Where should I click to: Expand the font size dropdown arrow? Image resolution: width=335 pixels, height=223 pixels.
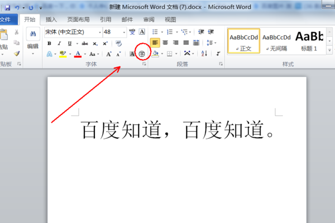[124, 32]
